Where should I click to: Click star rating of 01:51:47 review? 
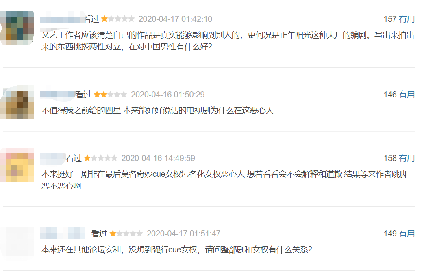126,234
